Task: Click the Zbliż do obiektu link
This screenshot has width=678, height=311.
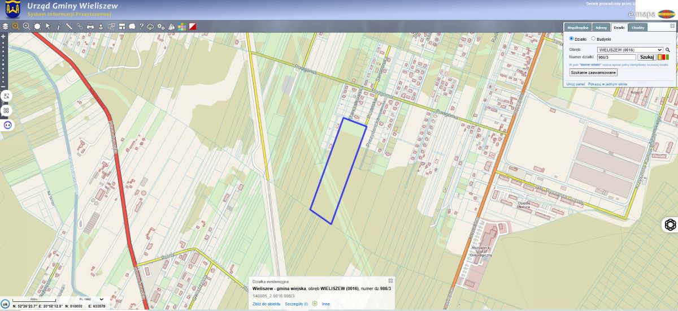Action: [266, 304]
